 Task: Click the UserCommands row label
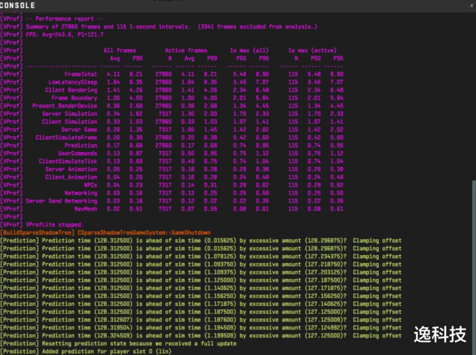click(x=77, y=154)
